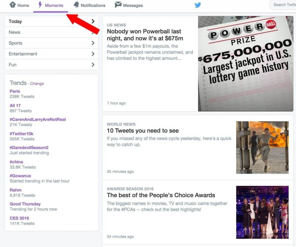Open the All 17 trend

click(x=15, y=106)
